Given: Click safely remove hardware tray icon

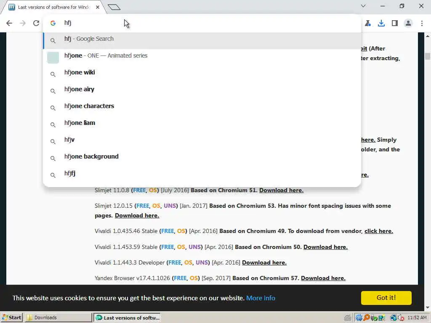Looking at the screenshot, I should pos(374,318).
